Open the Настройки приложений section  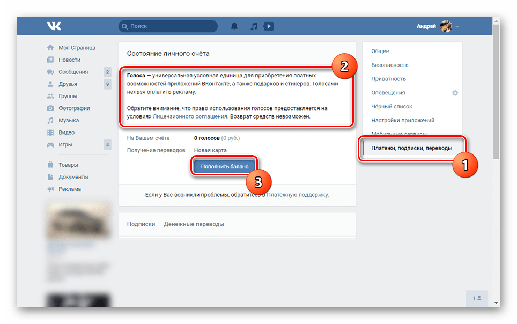(x=403, y=121)
